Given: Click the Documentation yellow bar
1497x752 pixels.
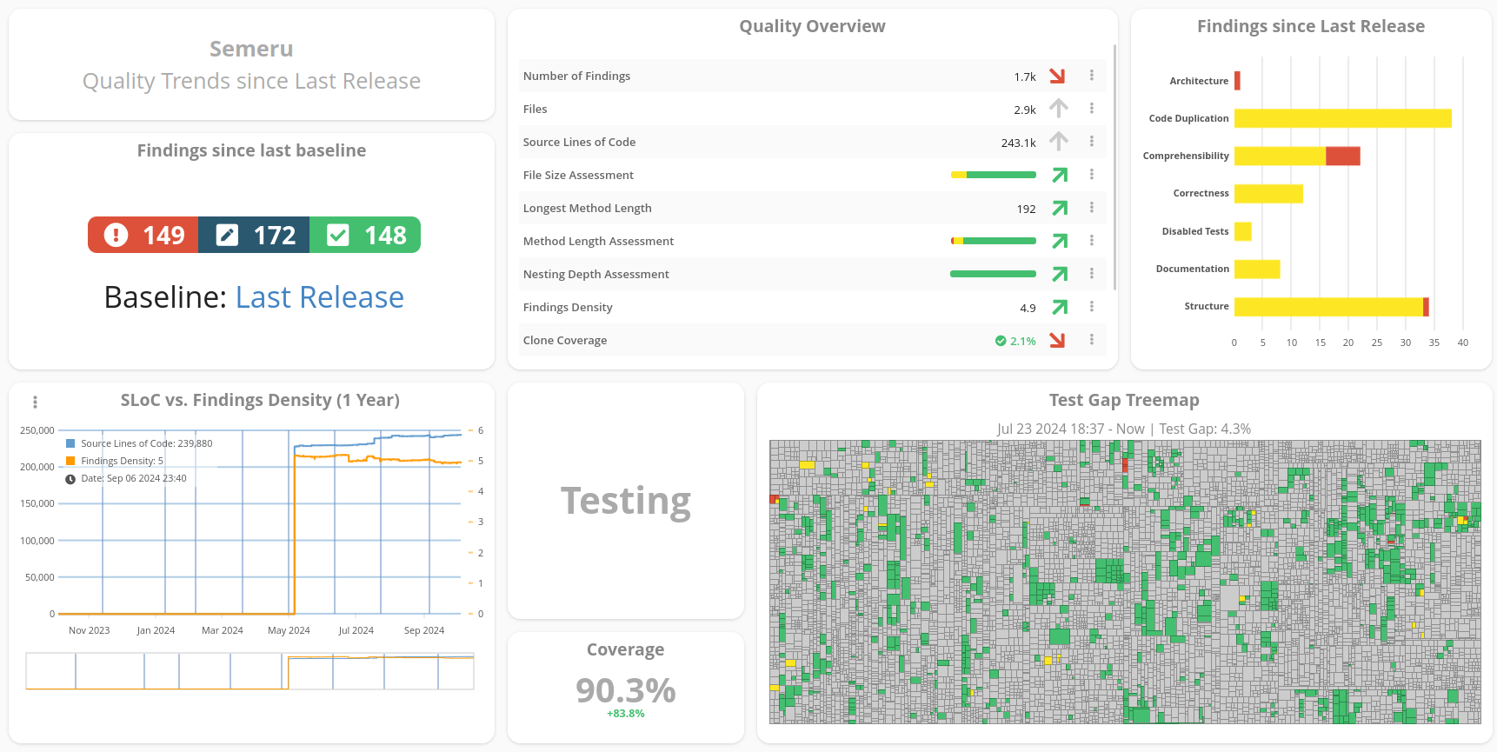Looking at the screenshot, I should [1257, 269].
